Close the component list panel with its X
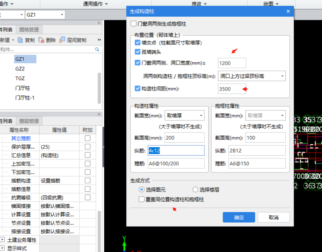The image size is (322, 252). coord(99,23)
